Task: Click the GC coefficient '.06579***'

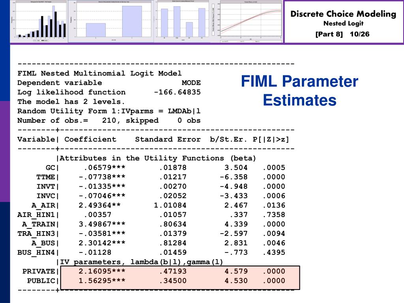Action: 104,168
